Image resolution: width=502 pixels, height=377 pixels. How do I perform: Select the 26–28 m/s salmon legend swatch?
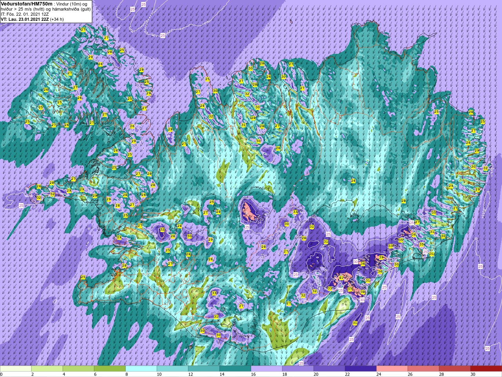point(424,369)
